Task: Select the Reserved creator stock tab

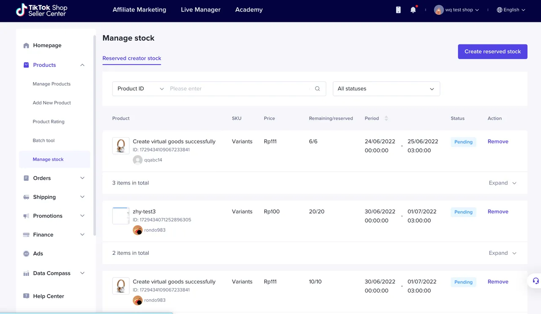Action: click(131, 58)
